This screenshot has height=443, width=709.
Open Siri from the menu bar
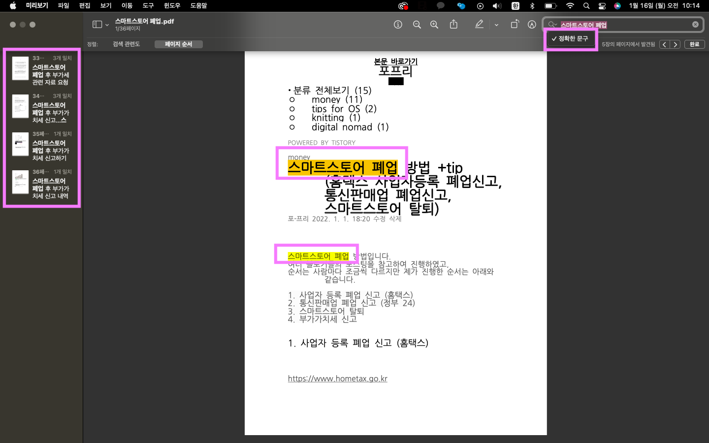tap(617, 6)
